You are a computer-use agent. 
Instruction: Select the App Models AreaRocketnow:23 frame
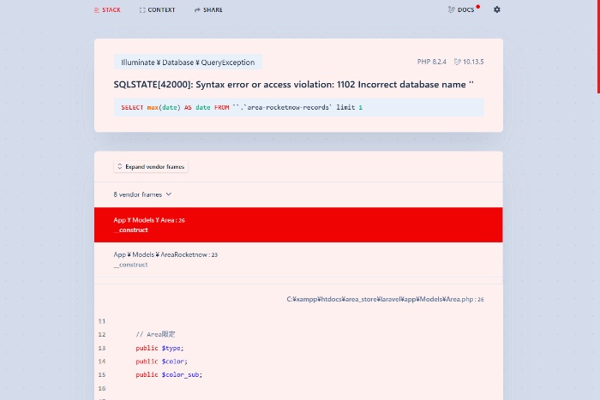click(298, 260)
